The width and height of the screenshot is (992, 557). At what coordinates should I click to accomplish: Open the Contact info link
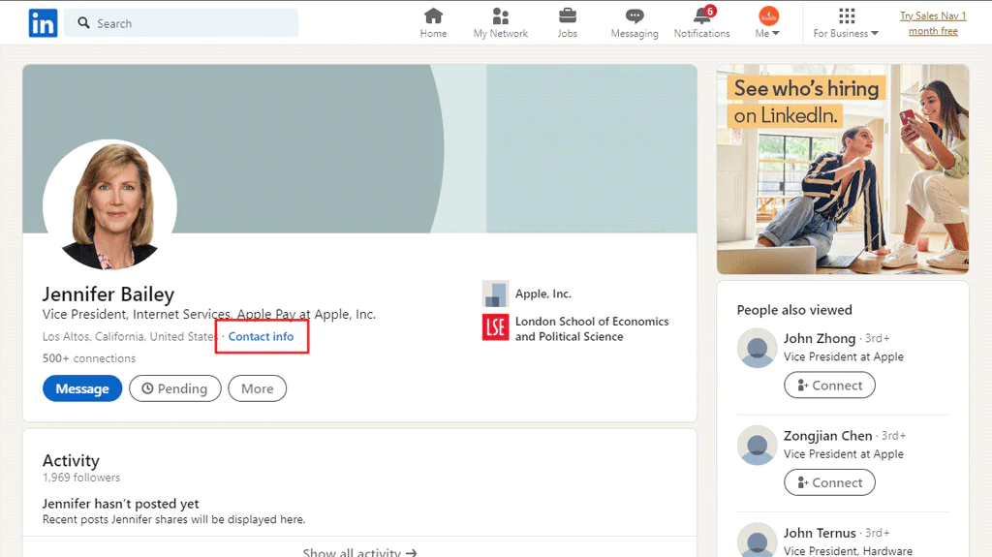coord(261,337)
